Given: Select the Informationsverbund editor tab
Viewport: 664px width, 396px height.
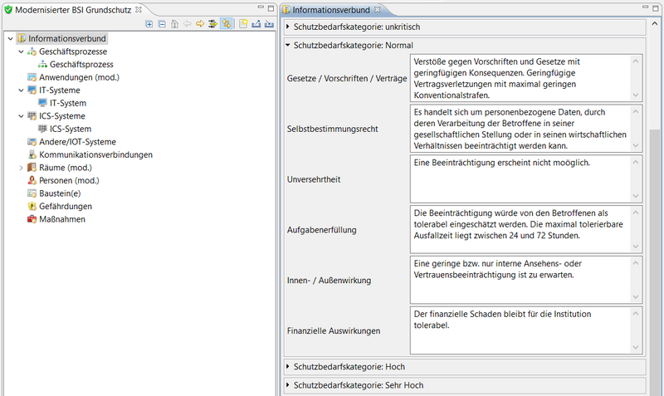Looking at the screenshot, I should click(331, 10).
